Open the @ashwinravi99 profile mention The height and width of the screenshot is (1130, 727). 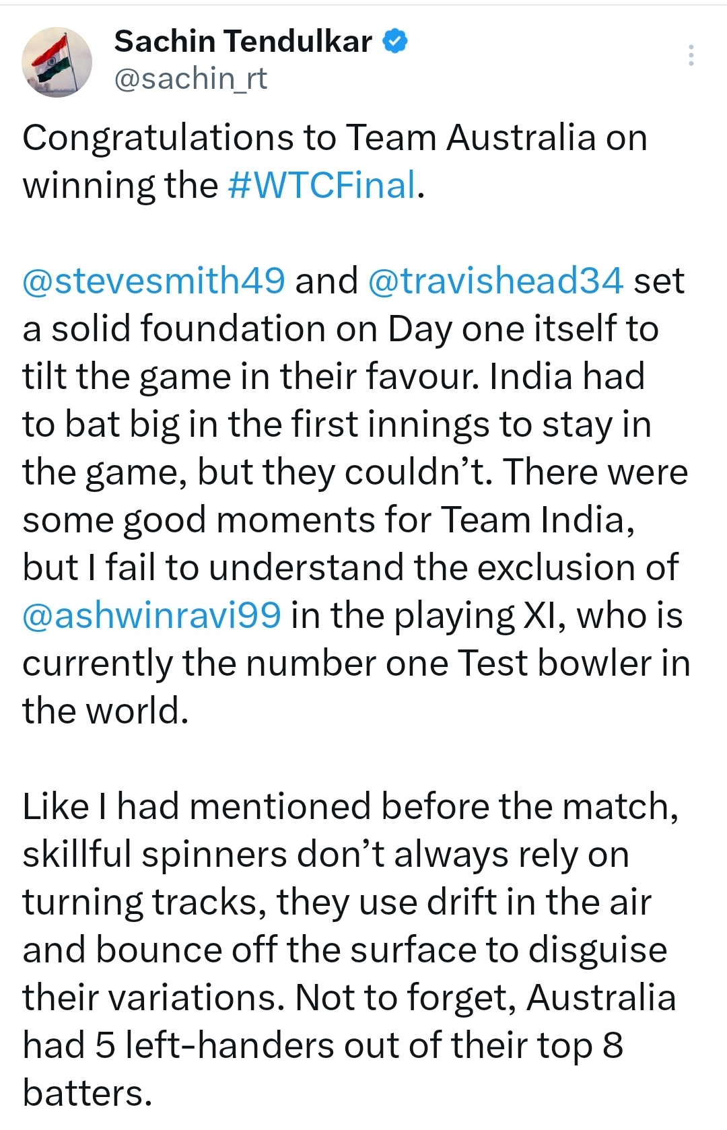coord(151,616)
